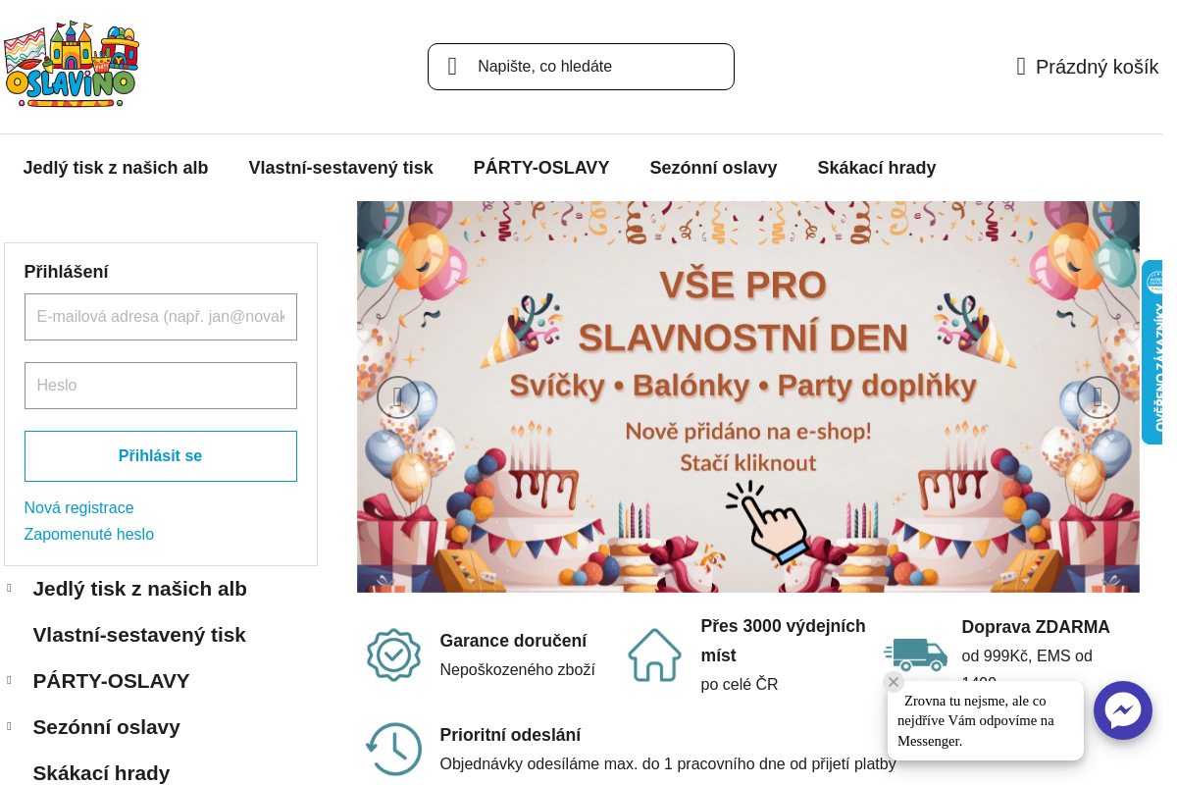The height and width of the screenshot is (785, 1177).
Task: Open Skákací hrady in top menu
Action: click(876, 168)
